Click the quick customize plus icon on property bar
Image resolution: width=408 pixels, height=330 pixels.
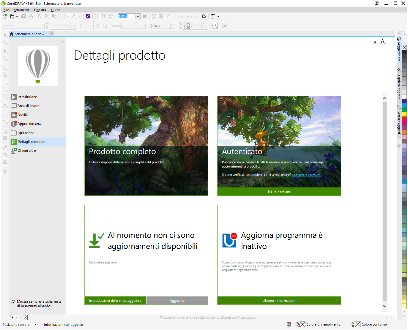click(x=225, y=26)
